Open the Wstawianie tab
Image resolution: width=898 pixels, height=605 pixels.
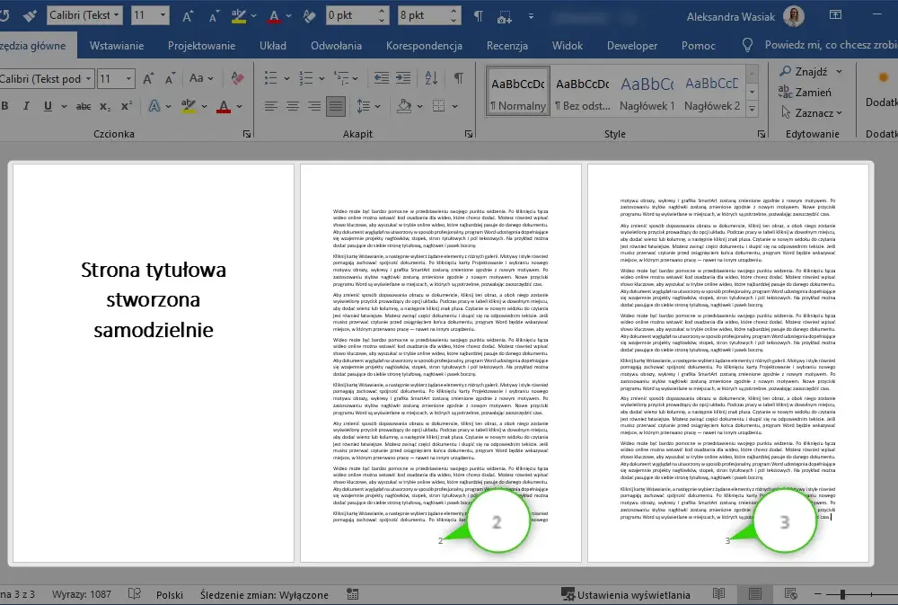point(117,46)
